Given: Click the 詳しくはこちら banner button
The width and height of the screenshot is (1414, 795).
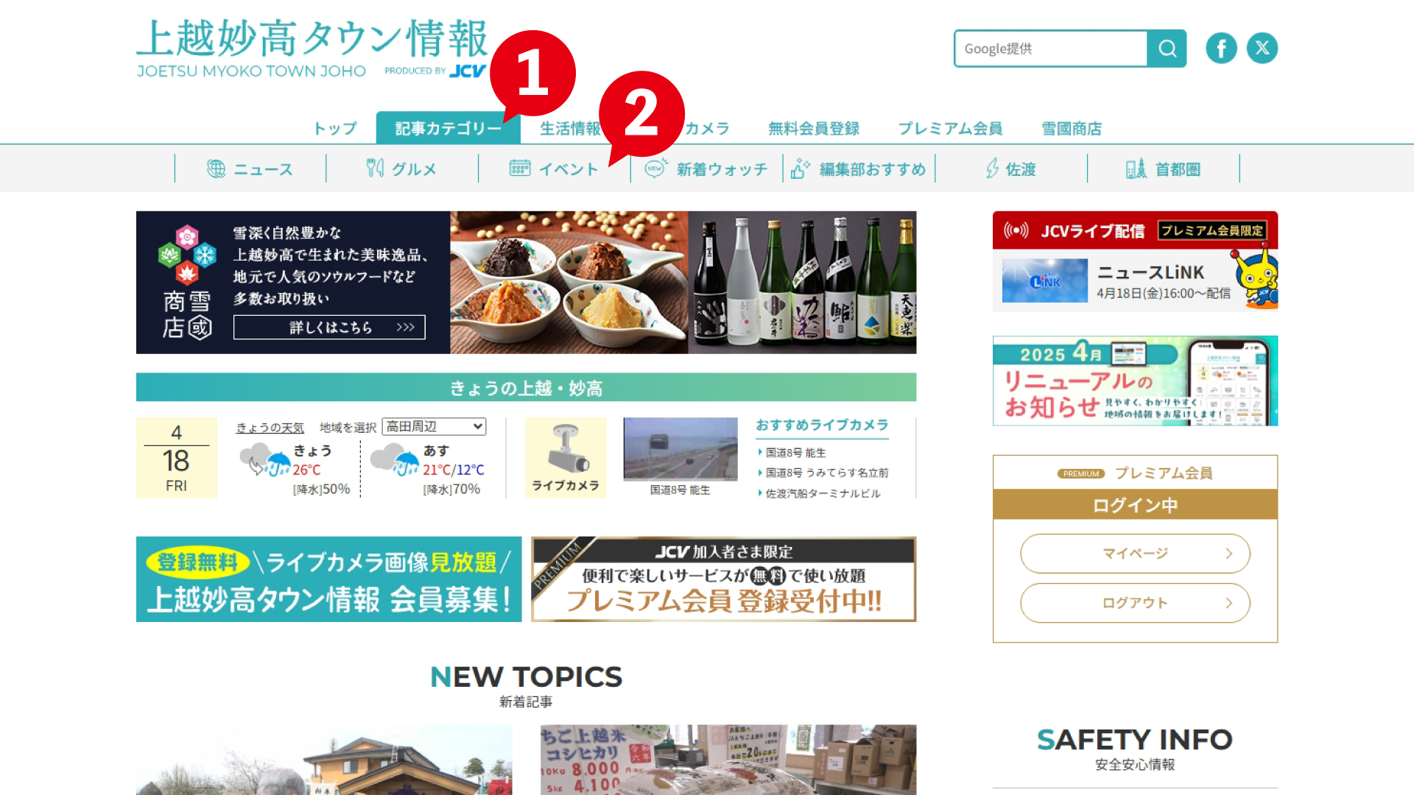Looking at the screenshot, I should click(x=329, y=328).
